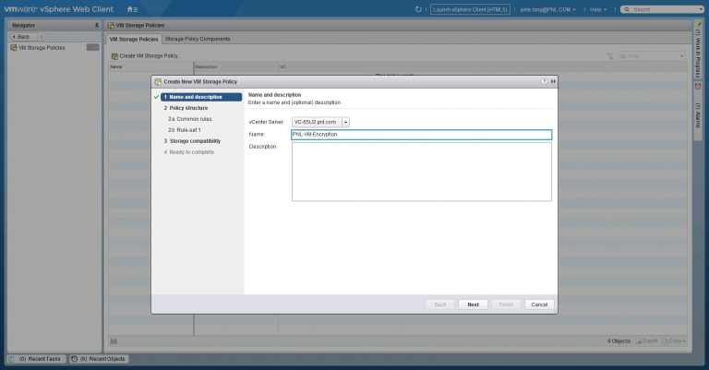Screen dimensions: 709x370
Task: Launch vSphere Client (HTML5)
Action: click(x=470, y=9)
